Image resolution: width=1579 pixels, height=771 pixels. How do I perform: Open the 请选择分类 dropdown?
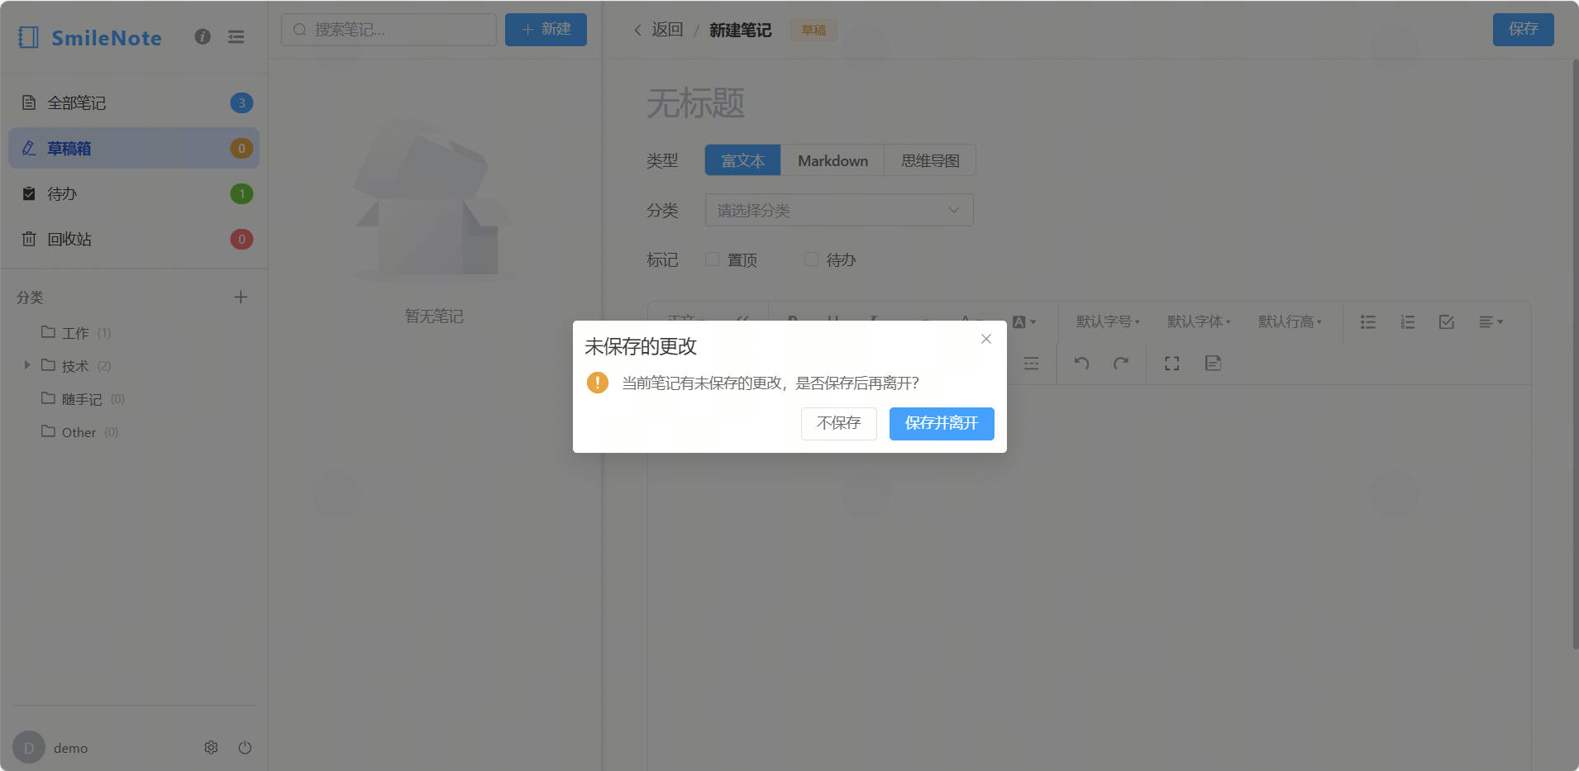(839, 210)
